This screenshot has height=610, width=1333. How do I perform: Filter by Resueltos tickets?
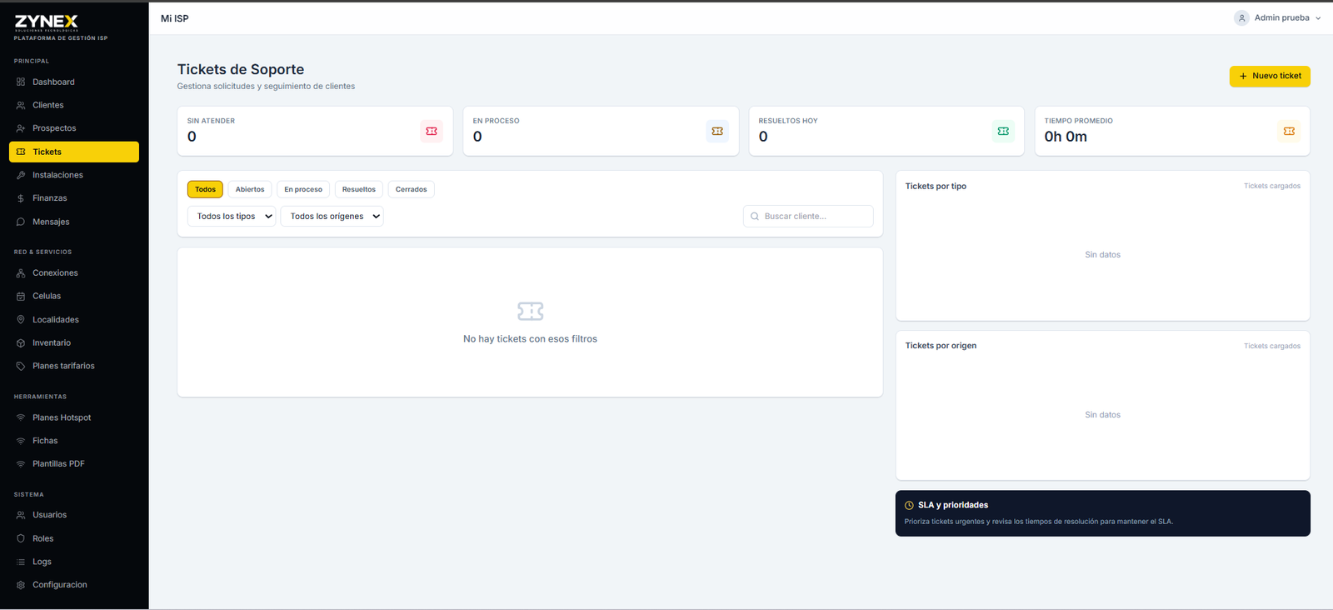pos(359,189)
